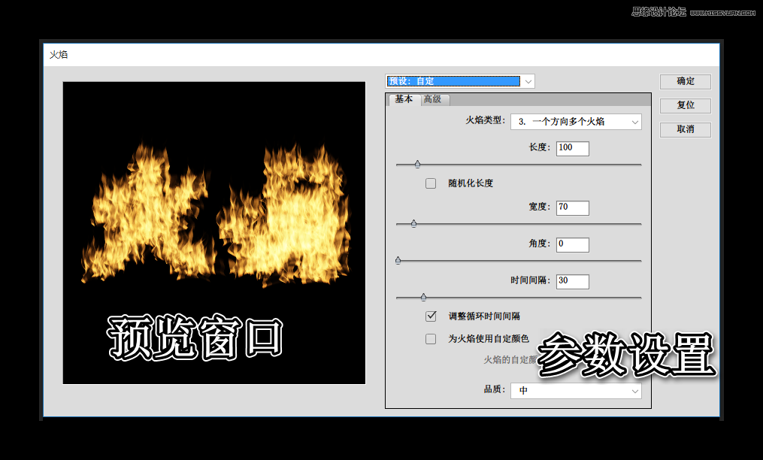
Task: Enable 为火焰使用自定颜色 checkbox
Action: [431, 339]
